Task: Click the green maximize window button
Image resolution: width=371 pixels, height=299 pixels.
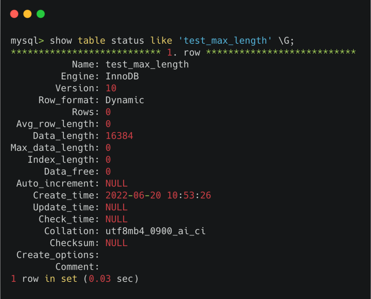Action: click(x=41, y=14)
